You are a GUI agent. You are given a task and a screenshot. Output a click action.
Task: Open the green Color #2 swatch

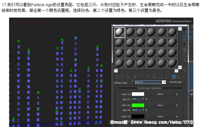(138, 105)
